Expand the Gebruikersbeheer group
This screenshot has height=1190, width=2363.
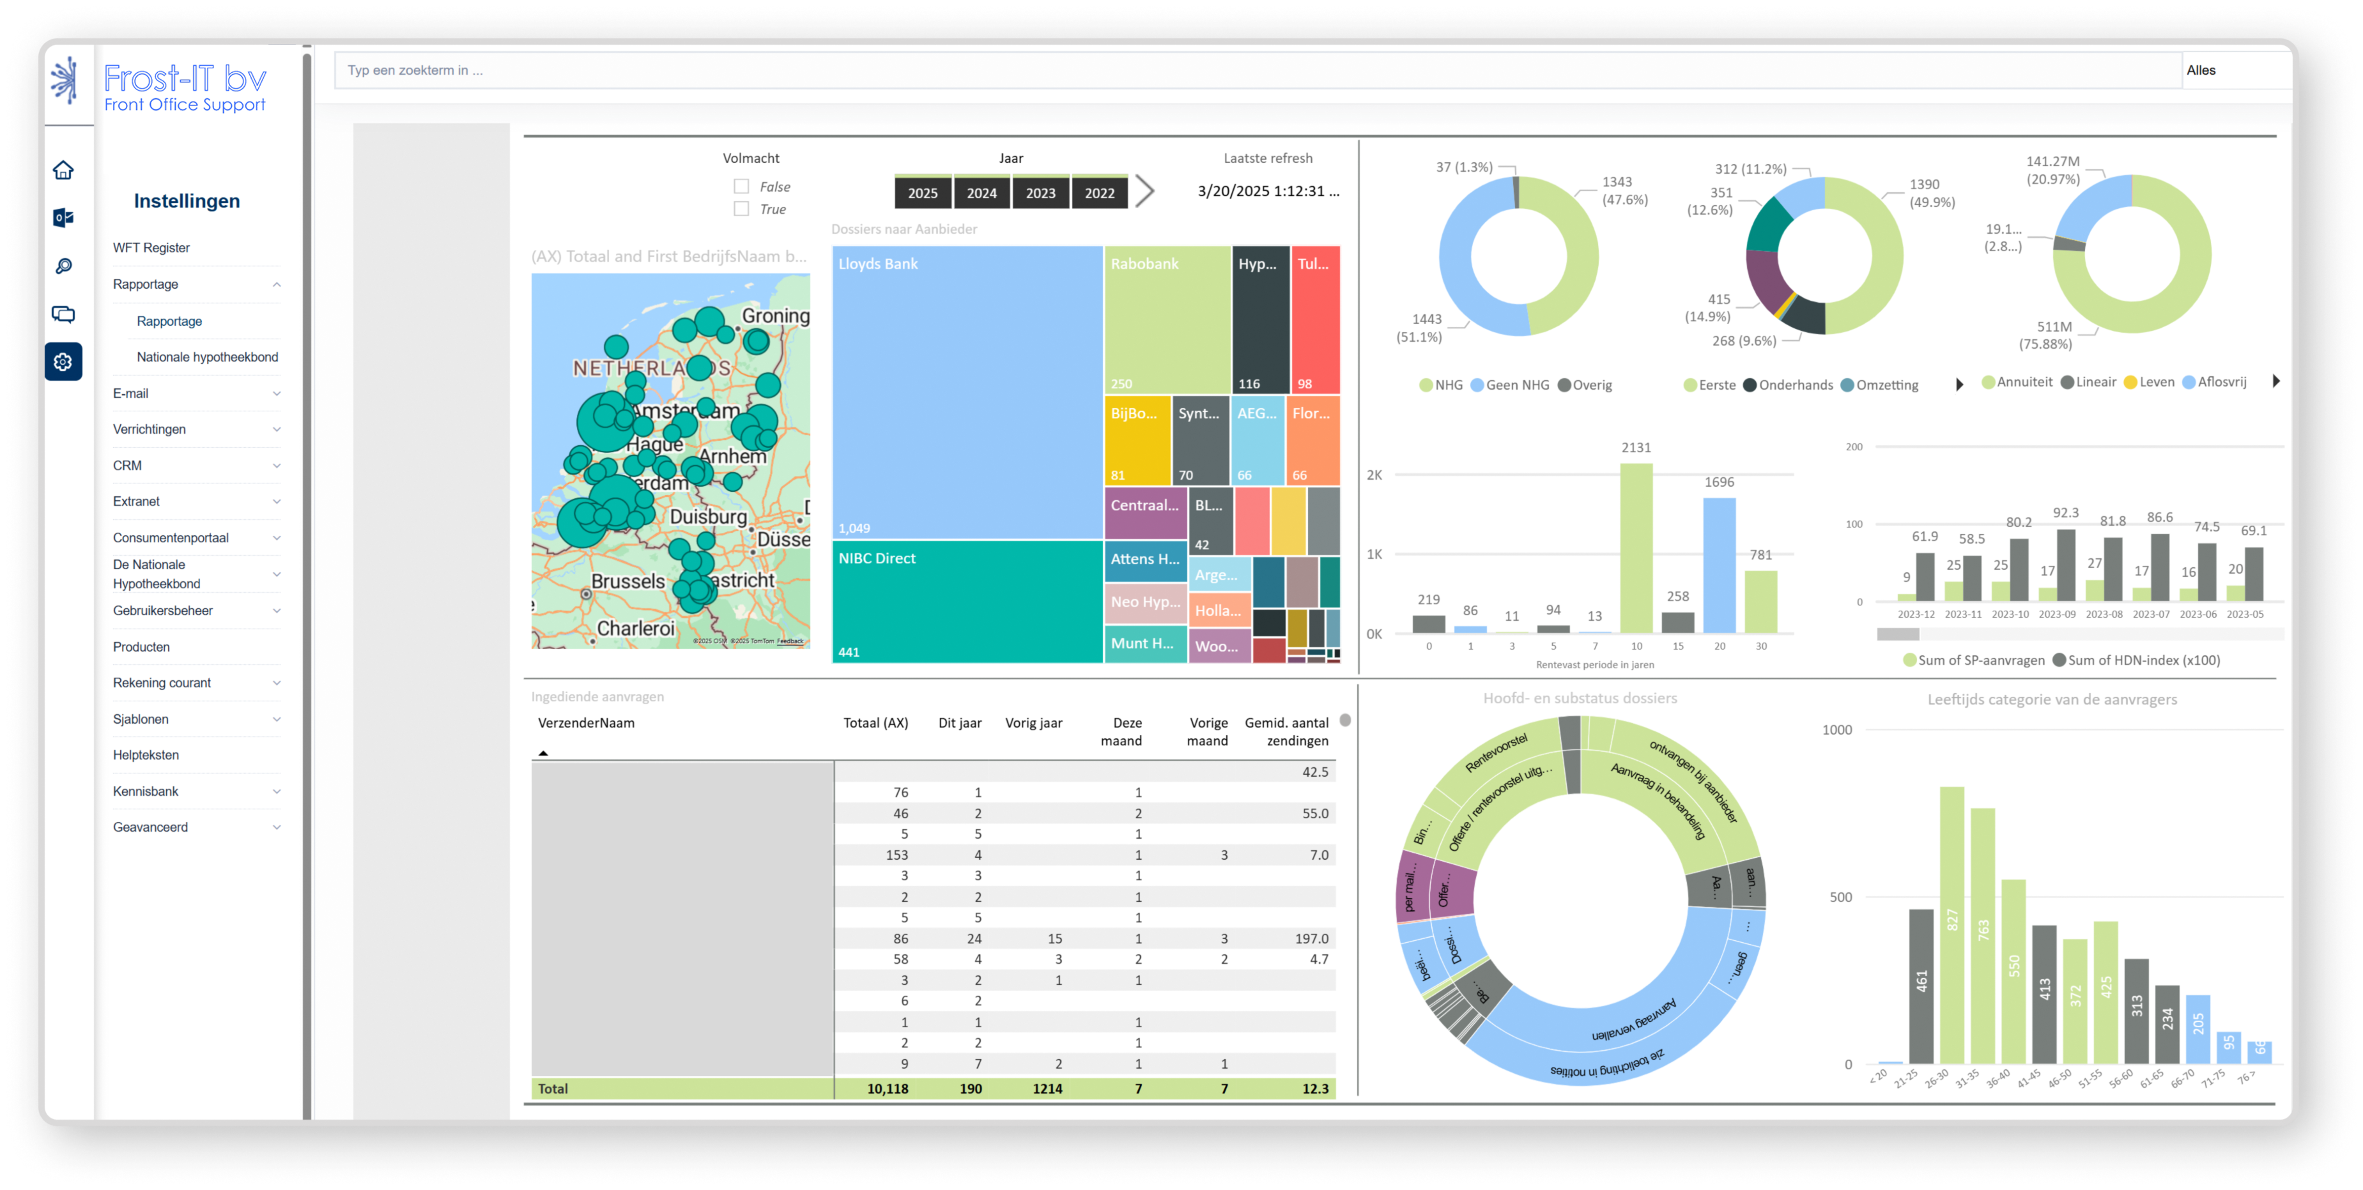coord(276,611)
